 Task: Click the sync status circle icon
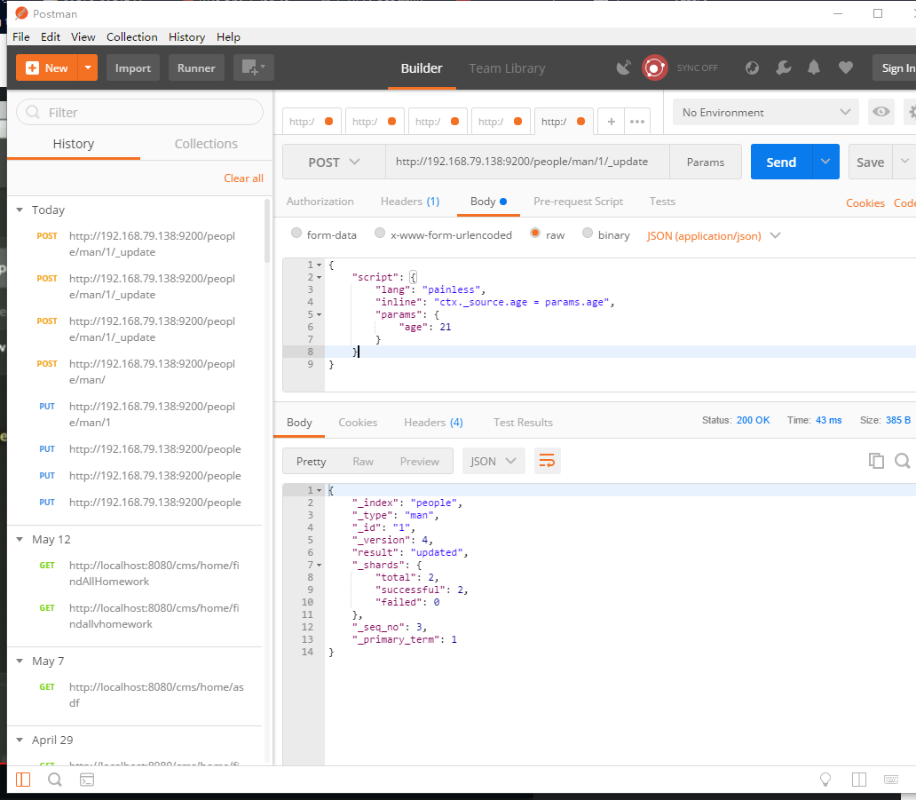(x=655, y=68)
